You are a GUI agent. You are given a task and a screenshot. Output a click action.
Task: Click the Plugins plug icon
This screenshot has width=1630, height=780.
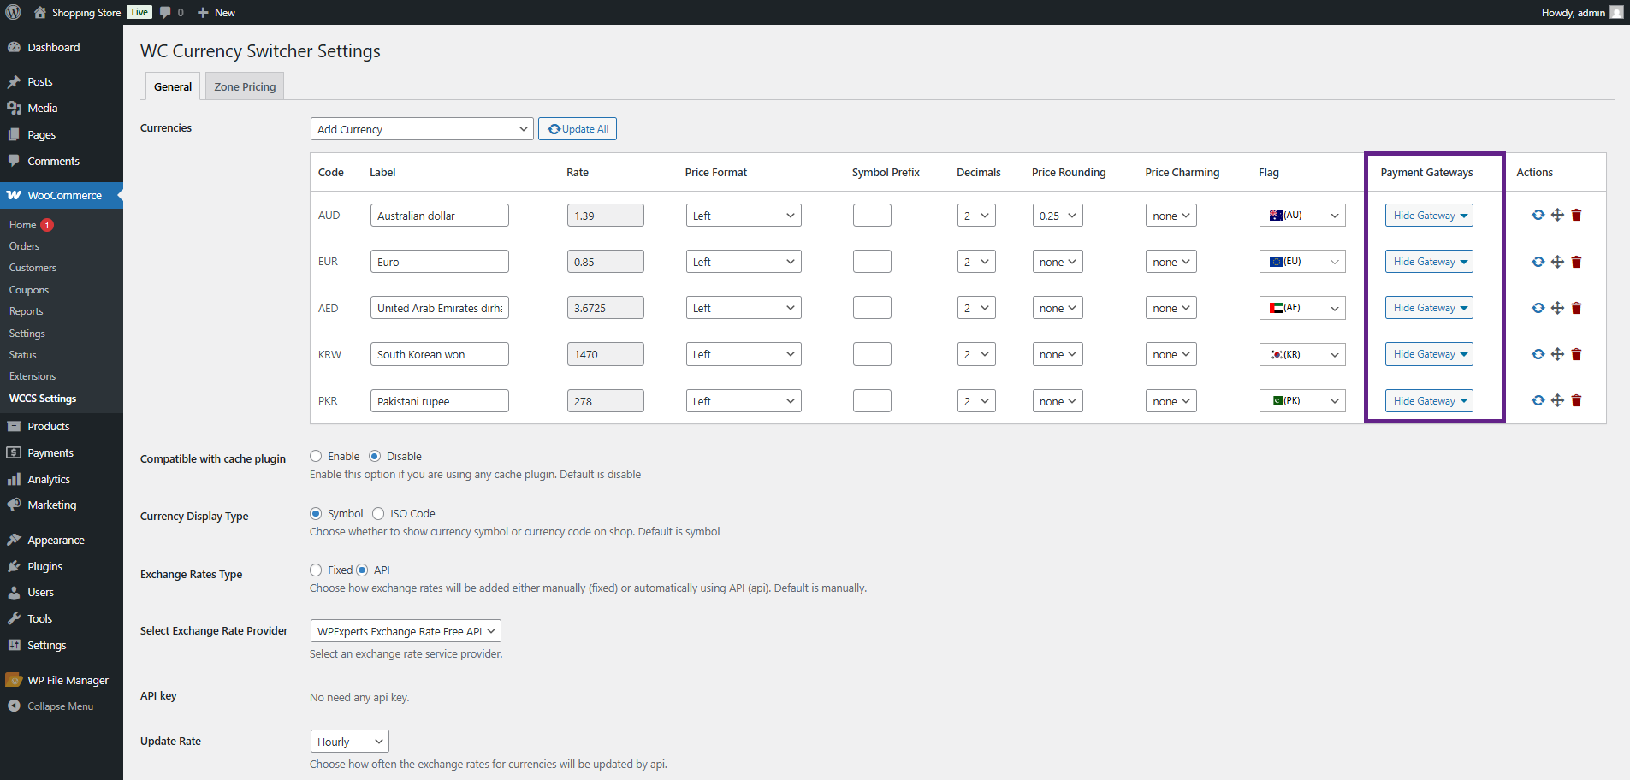tap(14, 566)
